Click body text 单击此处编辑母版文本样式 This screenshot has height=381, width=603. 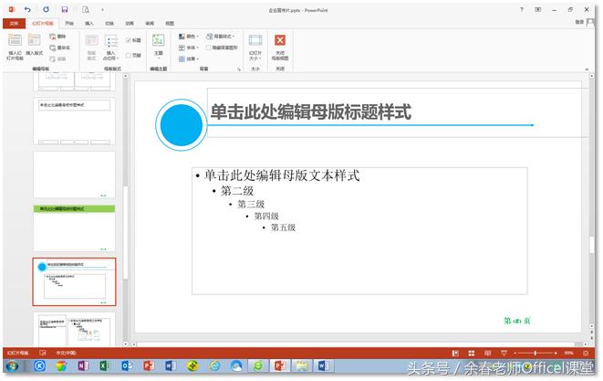(x=282, y=175)
